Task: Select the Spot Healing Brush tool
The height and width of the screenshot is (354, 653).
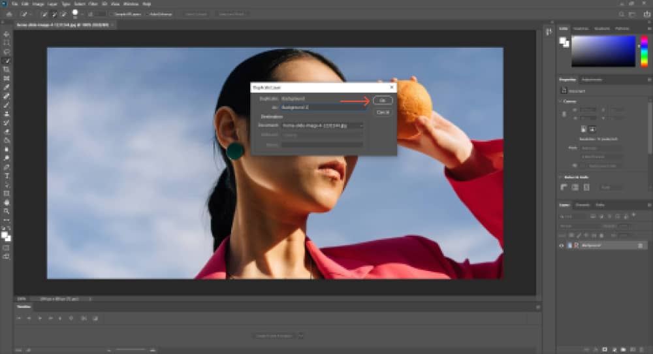Action: tap(7, 96)
